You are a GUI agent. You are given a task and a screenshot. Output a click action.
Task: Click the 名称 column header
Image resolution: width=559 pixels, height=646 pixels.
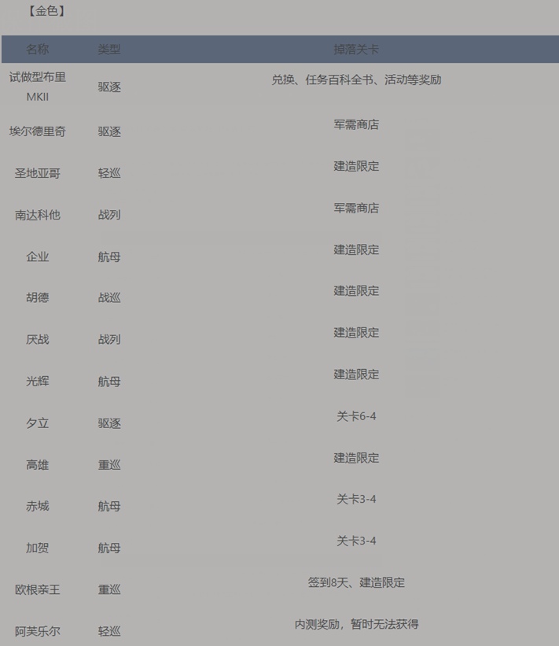point(38,50)
